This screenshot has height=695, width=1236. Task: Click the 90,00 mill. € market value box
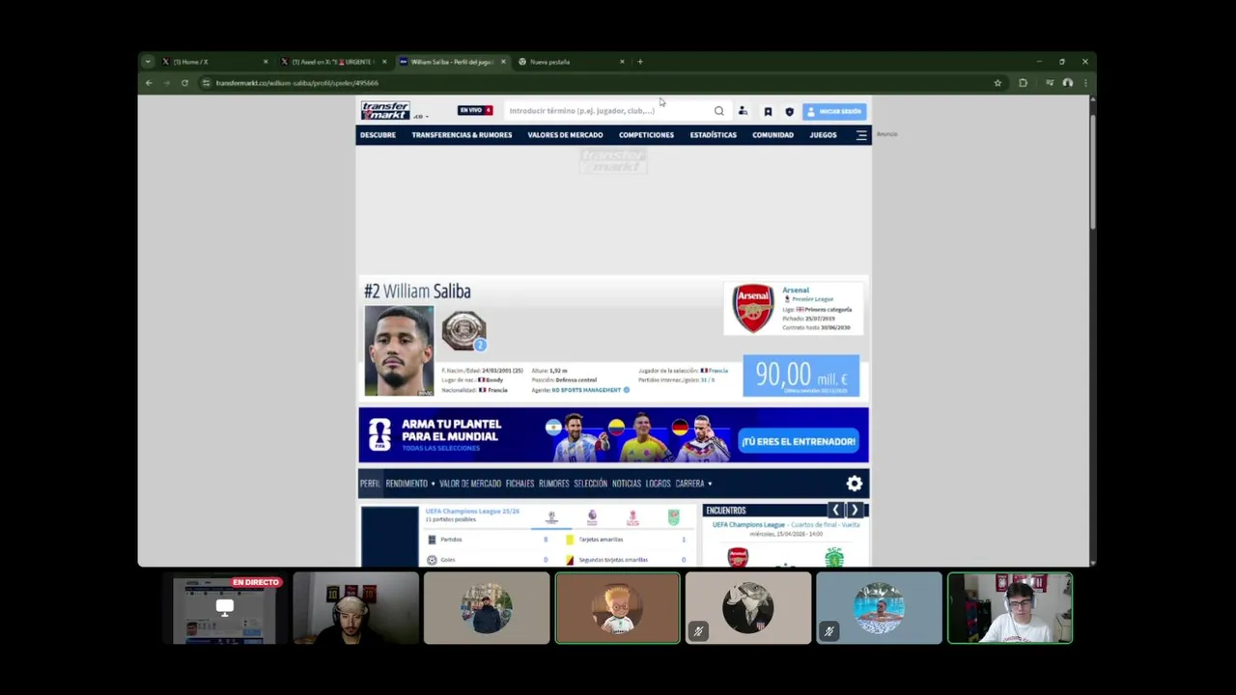point(801,375)
